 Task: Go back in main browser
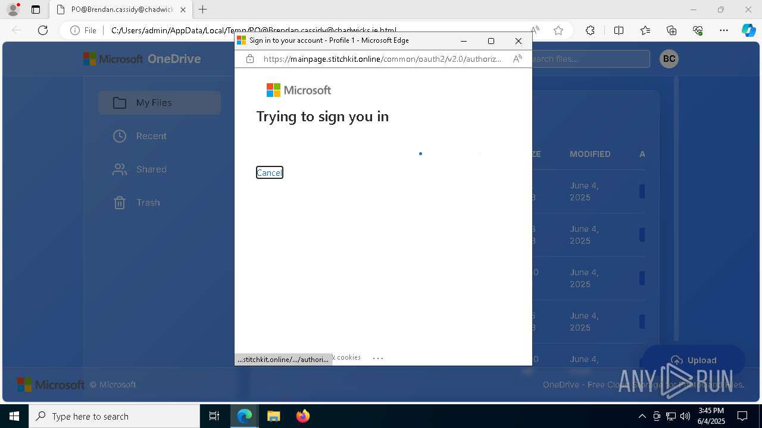click(17, 30)
